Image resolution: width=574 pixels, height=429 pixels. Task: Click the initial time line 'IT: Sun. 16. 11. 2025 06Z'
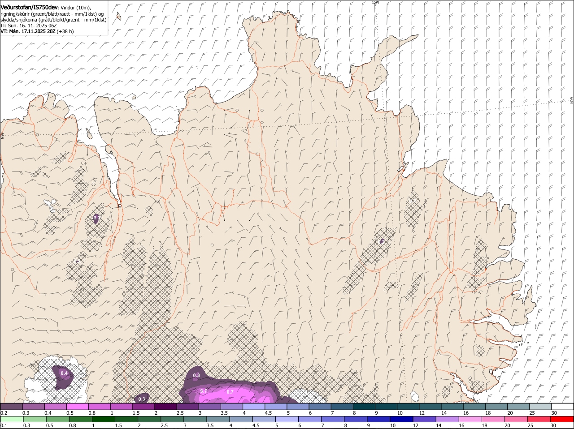(x=28, y=26)
